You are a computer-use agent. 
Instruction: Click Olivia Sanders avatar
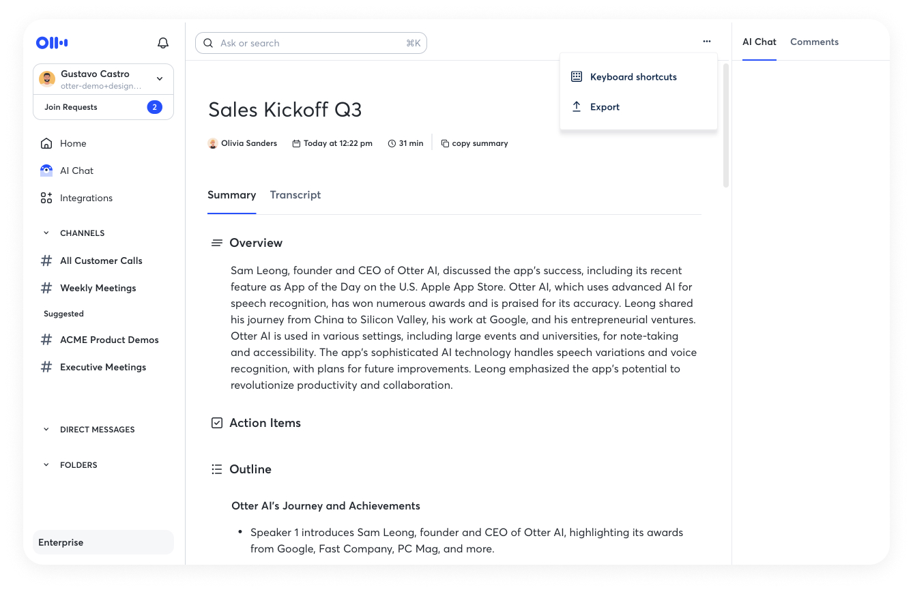click(x=213, y=143)
